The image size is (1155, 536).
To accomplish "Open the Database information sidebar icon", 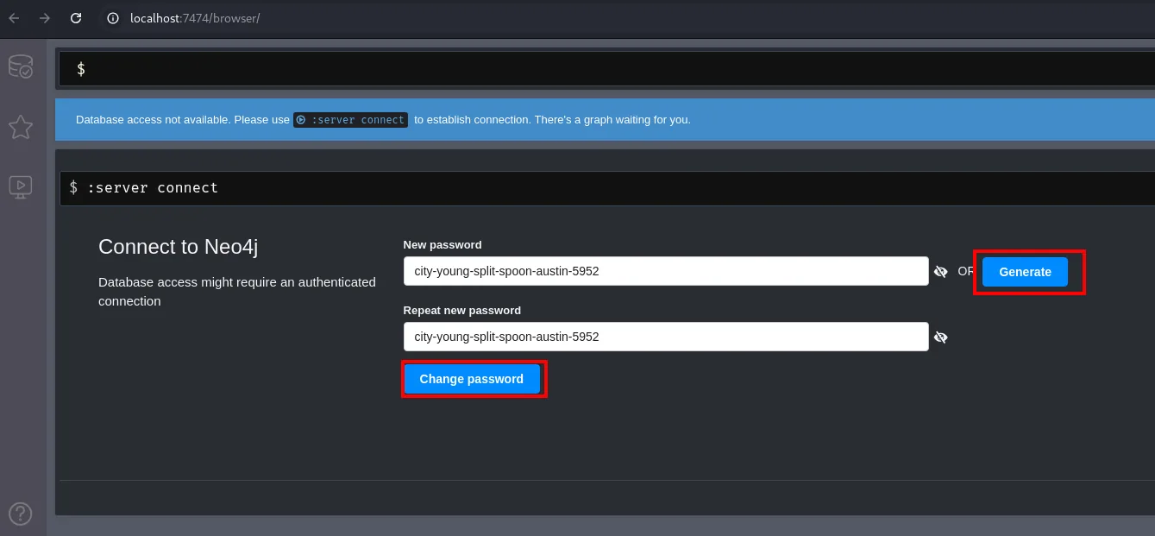I will pyautogui.click(x=21, y=67).
